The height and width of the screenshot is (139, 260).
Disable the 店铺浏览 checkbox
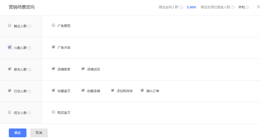[83, 69]
